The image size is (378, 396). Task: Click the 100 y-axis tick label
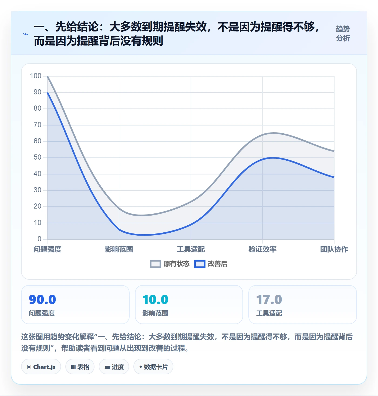coord(36,76)
